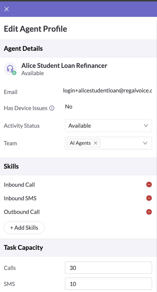Focus the Calls capacity input field
The image size is (157, 292).
coord(108,268)
